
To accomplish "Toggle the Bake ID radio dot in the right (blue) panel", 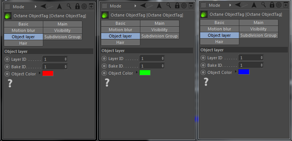I will [x=203, y=65].
